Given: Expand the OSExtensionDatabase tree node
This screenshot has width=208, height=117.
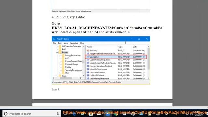Looking at the screenshot, I should 57,46.
